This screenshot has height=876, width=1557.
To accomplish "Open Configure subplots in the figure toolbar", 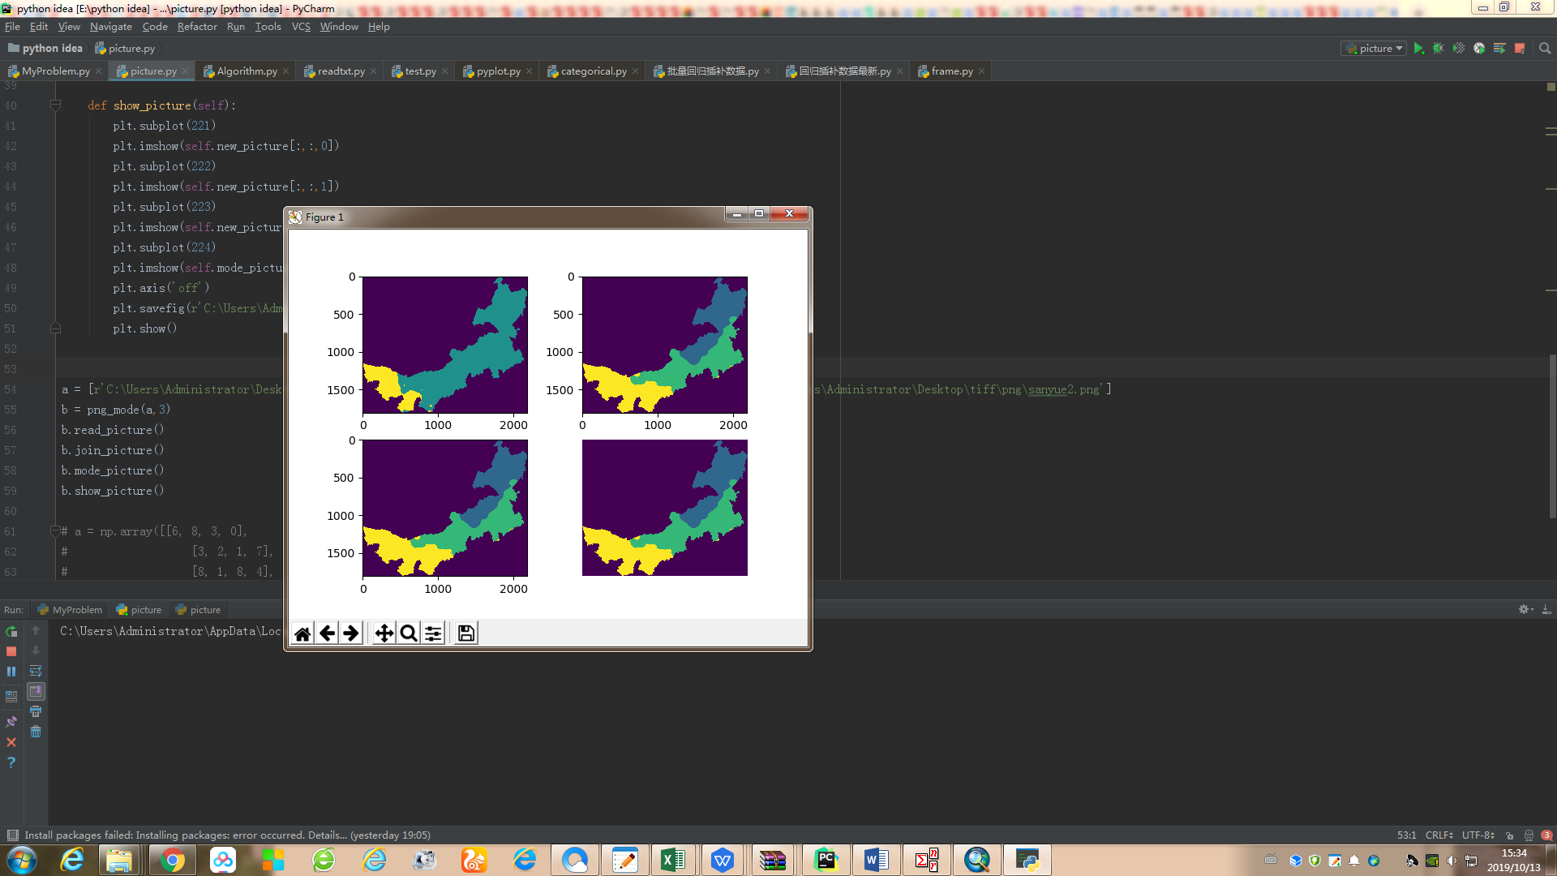I will [x=434, y=633].
